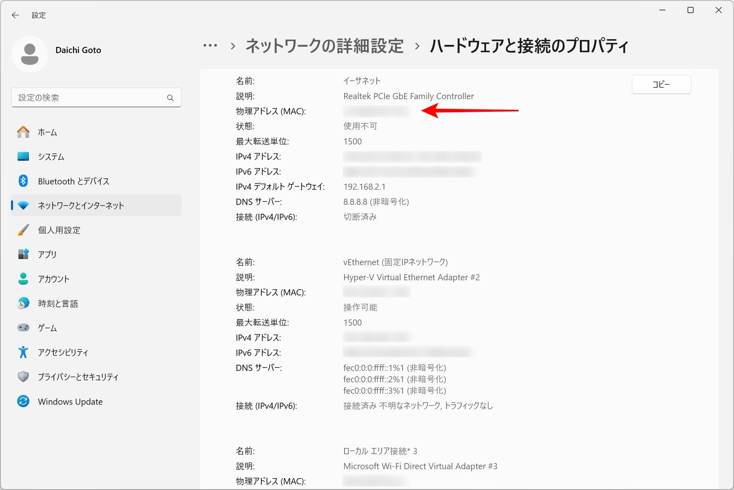Click the System monitor icon
The image size is (734, 490).
(23, 157)
